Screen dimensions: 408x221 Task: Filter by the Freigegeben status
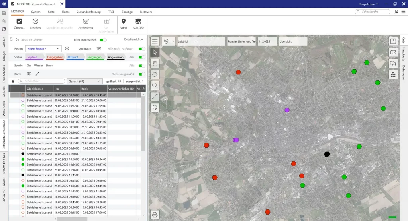(x=55, y=57)
